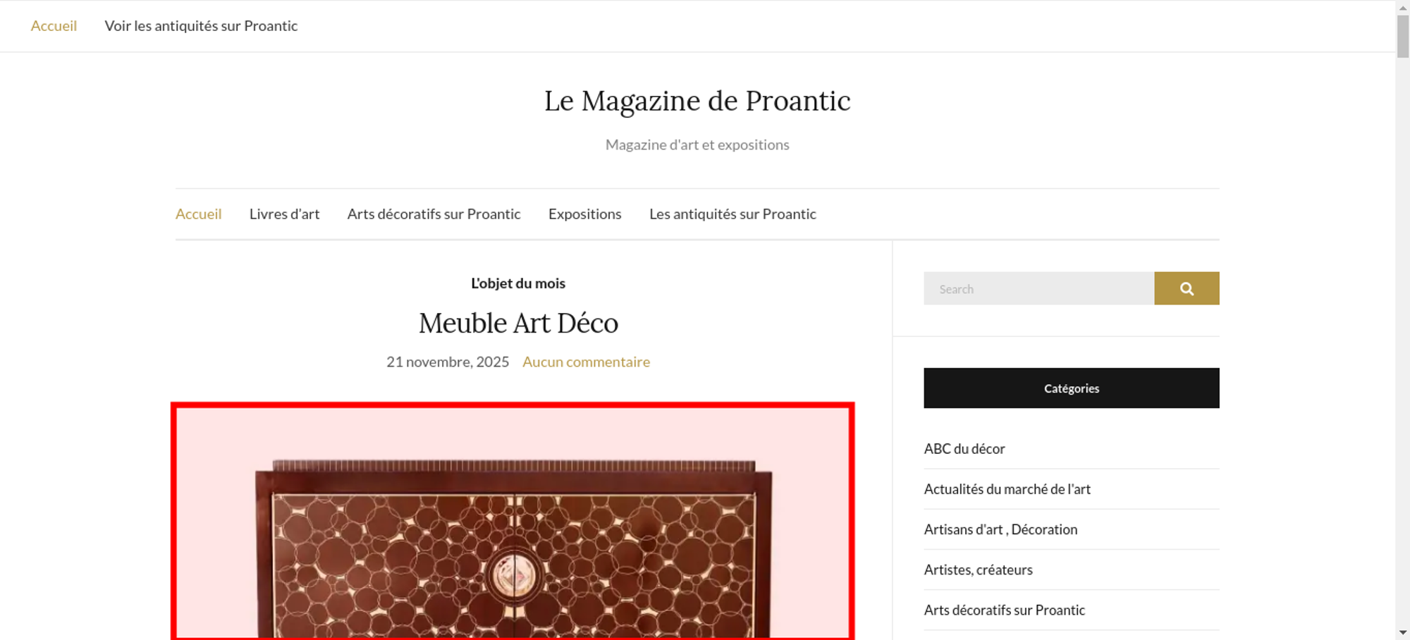
Task: Select Artisans d'art, Décoration category
Action: [1000, 529]
